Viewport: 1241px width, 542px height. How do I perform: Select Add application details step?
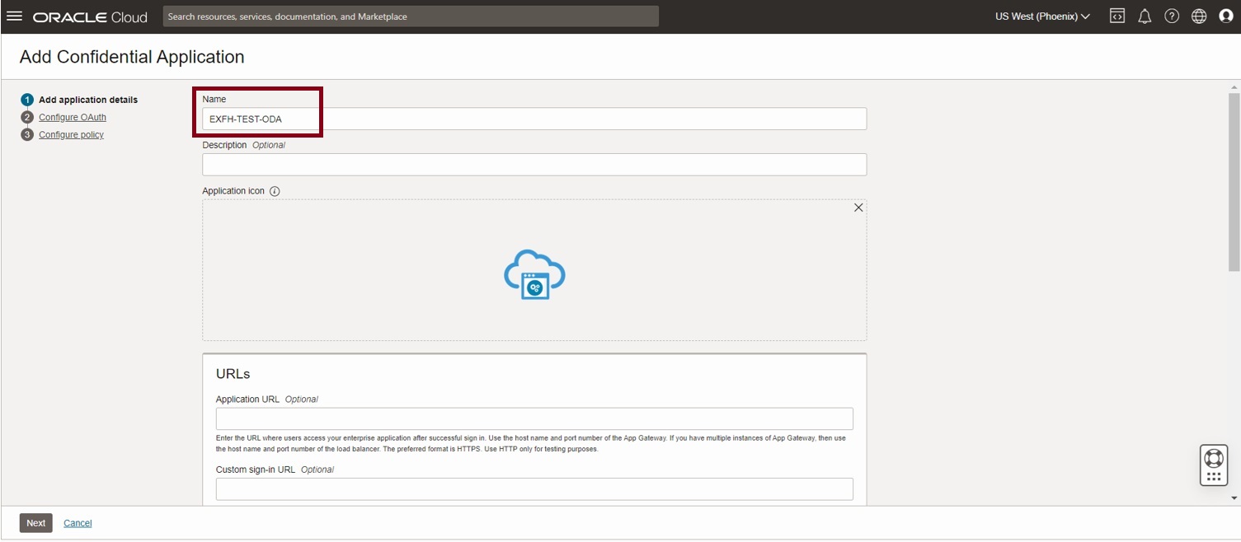(x=87, y=100)
